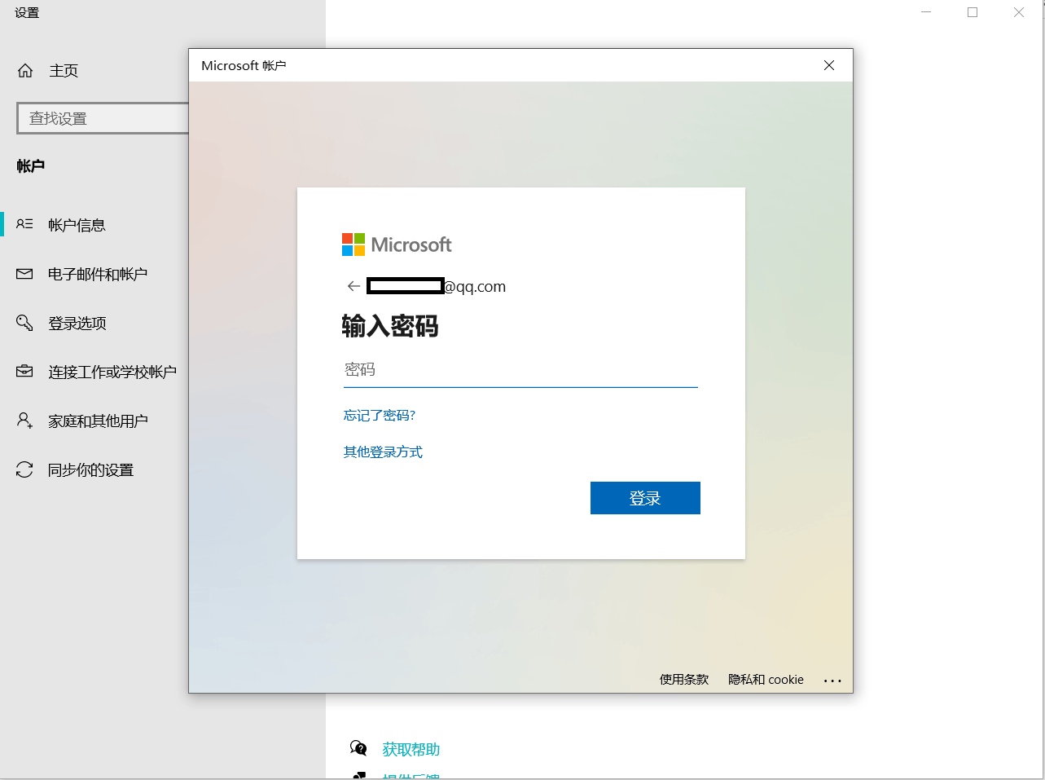This screenshot has height=780, width=1045.
Task: Click the work or school briefcase icon
Action: (x=25, y=372)
